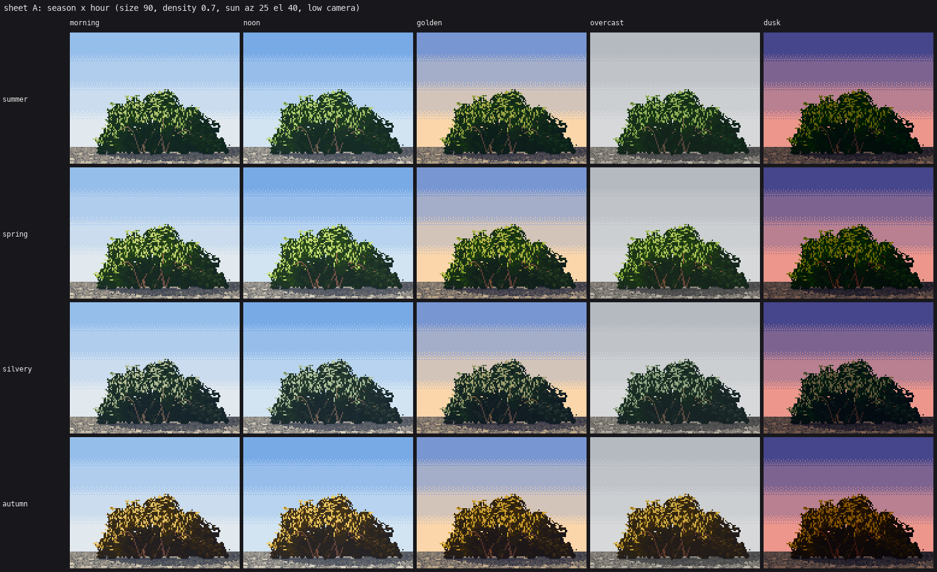
Task: Click the 'golden' column header
Action: [429, 23]
